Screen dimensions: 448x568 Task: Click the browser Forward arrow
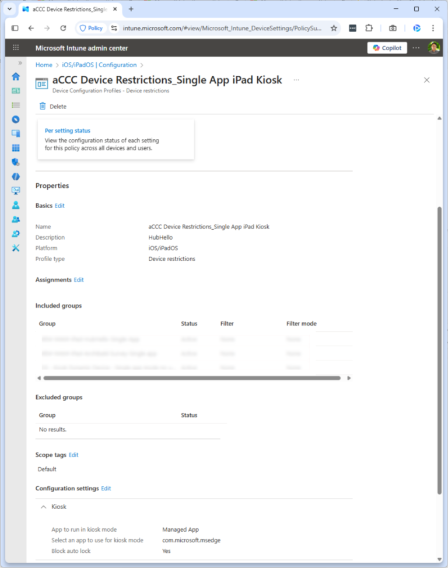pyautogui.click(x=47, y=28)
